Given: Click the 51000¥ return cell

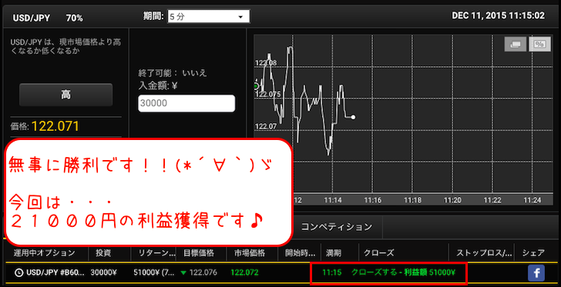Looking at the screenshot, I should point(153,272).
